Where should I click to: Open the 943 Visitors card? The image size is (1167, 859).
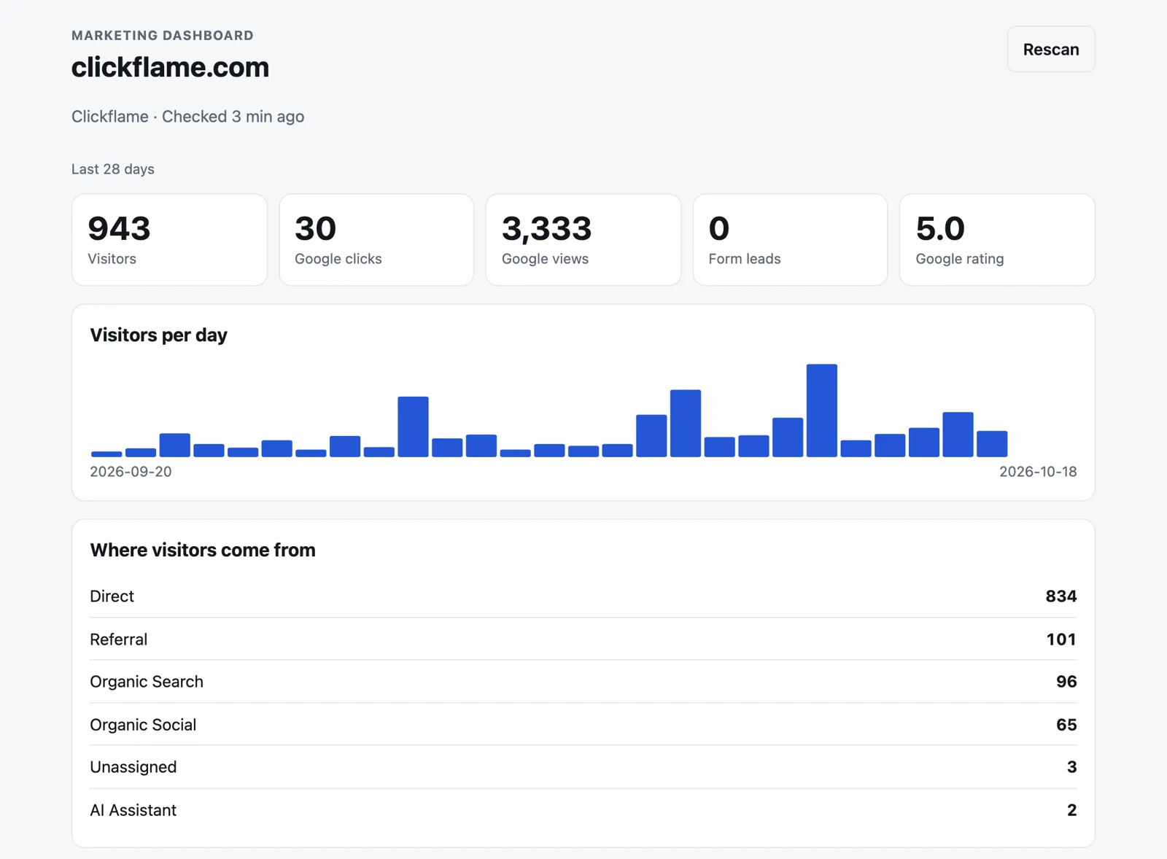tap(169, 240)
